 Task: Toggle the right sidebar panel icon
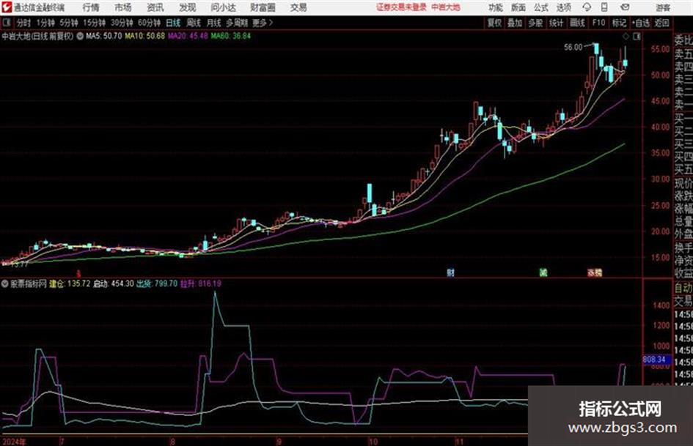[x=637, y=37]
